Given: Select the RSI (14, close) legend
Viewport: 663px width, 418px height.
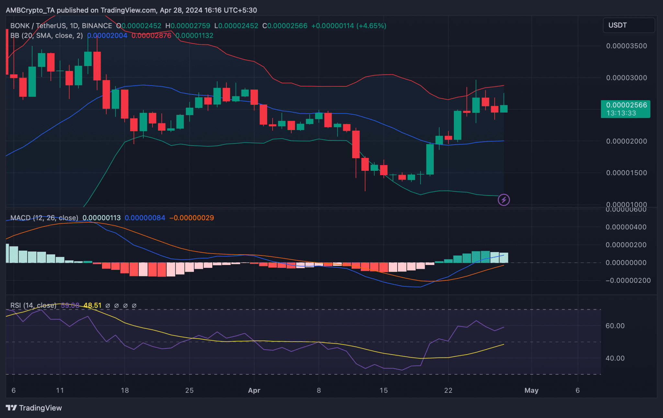Looking at the screenshot, I should pyautogui.click(x=33, y=305).
